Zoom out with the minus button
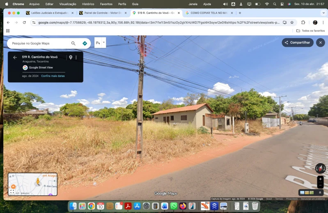This screenshot has width=328, height=213. pyautogui.click(x=320, y=185)
